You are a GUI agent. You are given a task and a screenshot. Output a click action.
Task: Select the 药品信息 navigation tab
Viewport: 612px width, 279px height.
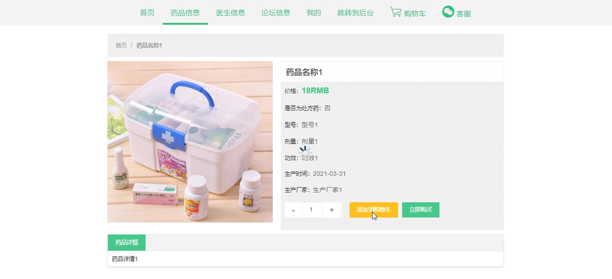point(185,13)
